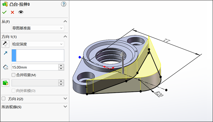The height and width of the screenshot is (122, 213).
Task: Decrease draft angle with down spinner
Action: click(61, 84)
